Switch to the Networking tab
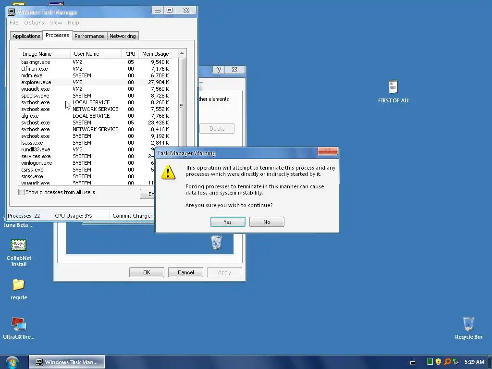Image resolution: width=492 pixels, height=369 pixels. [123, 36]
